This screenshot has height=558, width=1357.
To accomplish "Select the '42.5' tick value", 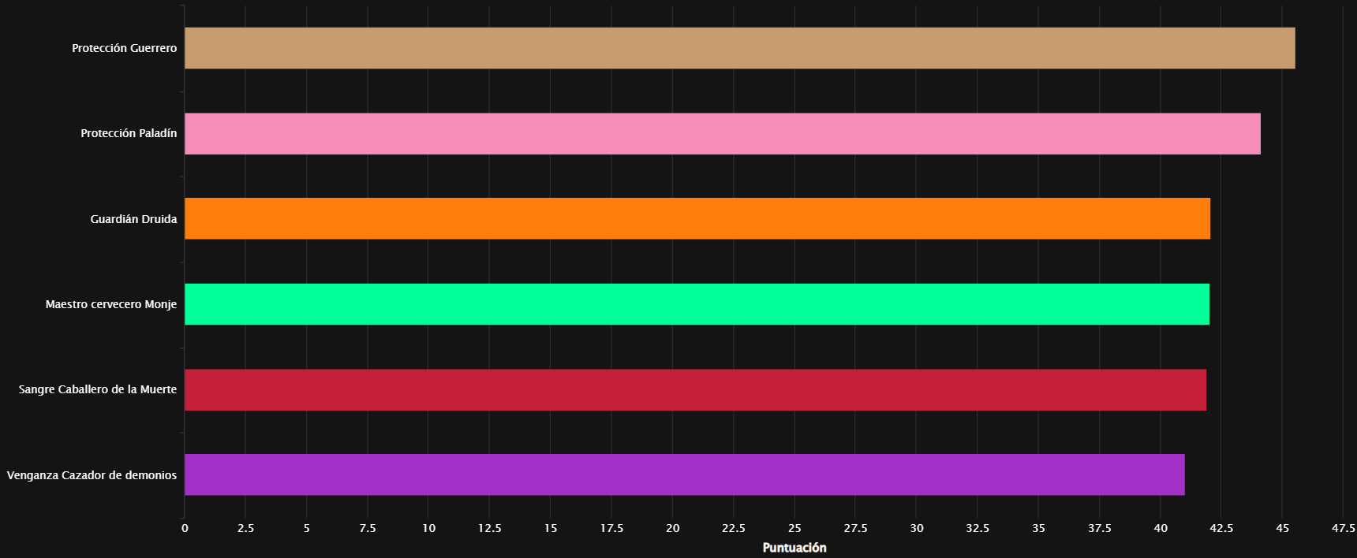I will coord(1221,528).
